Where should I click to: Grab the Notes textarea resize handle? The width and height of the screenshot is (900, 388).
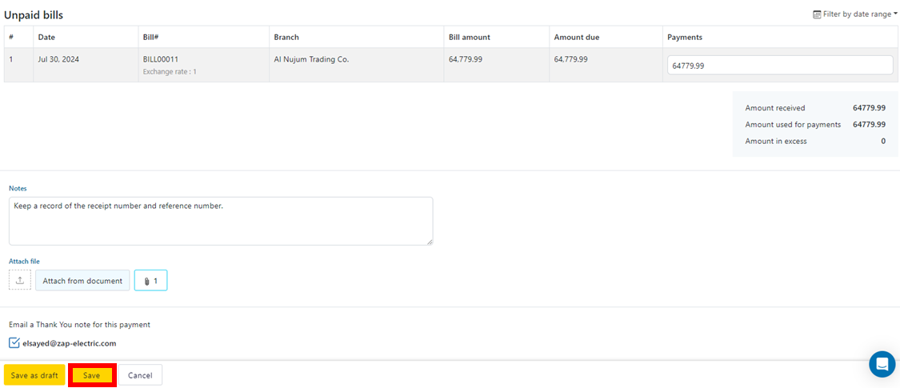tap(429, 241)
